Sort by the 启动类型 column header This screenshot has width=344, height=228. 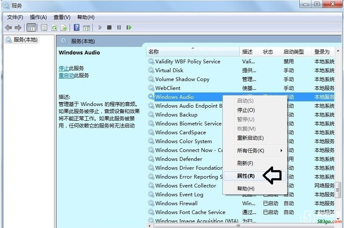[x=296, y=52]
